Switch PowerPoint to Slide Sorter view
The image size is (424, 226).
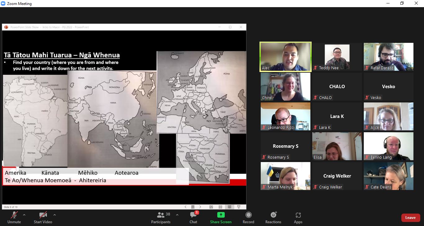pyautogui.click(x=220, y=207)
